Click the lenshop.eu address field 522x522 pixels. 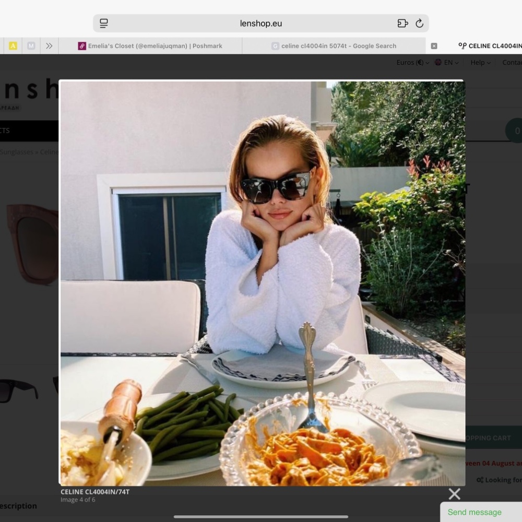pyautogui.click(x=260, y=23)
